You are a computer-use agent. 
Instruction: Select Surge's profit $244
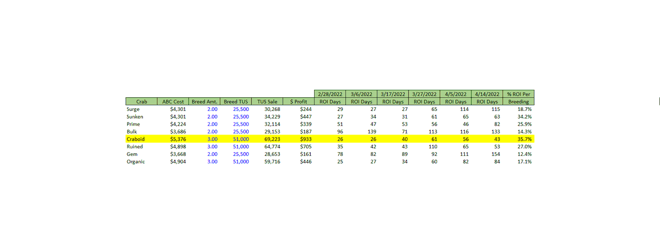click(305, 110)
